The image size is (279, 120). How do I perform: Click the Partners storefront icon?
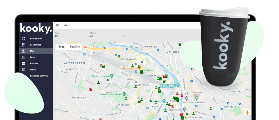24,63
